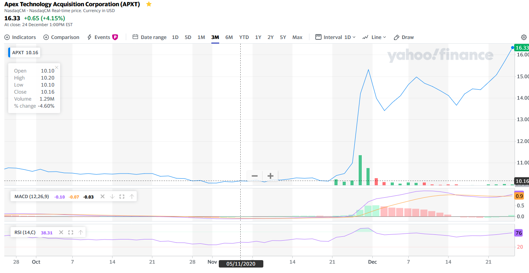Click the % change -4.60% value
This screenshot has width=529, height=273.
[46, 106]
